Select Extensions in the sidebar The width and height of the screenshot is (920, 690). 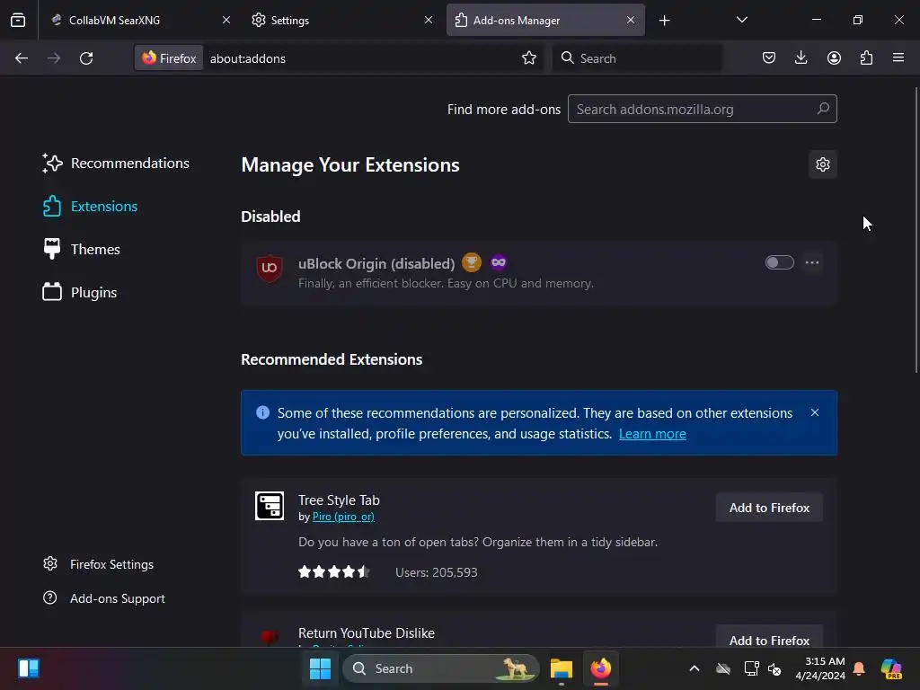(x=90, y=206)
